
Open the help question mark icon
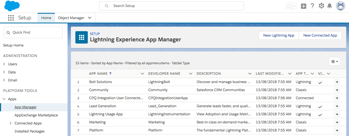pyautogui.click(x=312, y=6)
